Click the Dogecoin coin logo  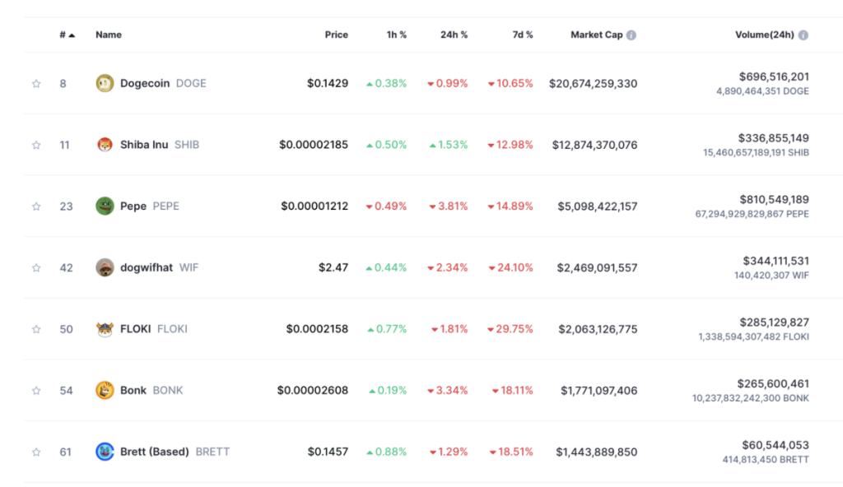point(105,83)
